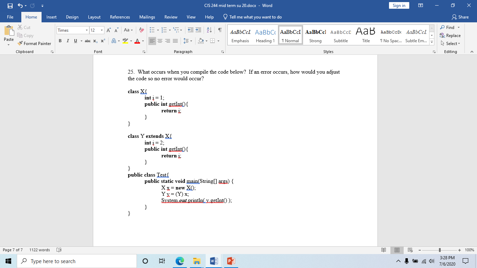This screenshot has width=477, height=268.
Task: Activate the Format Painter
Action: tap(34, 43)
